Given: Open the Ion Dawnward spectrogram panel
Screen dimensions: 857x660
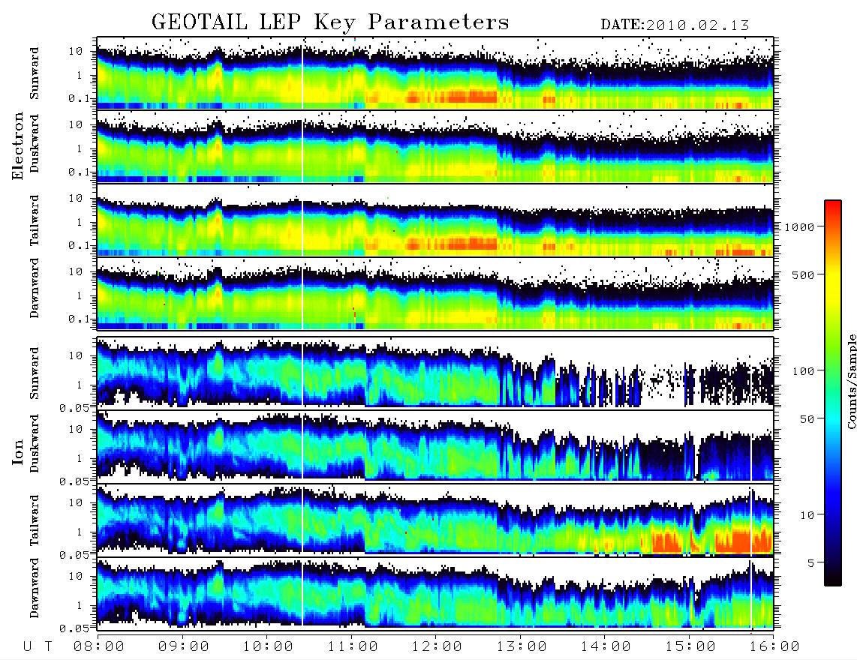Looking at the screenshot, I should 435,593.
